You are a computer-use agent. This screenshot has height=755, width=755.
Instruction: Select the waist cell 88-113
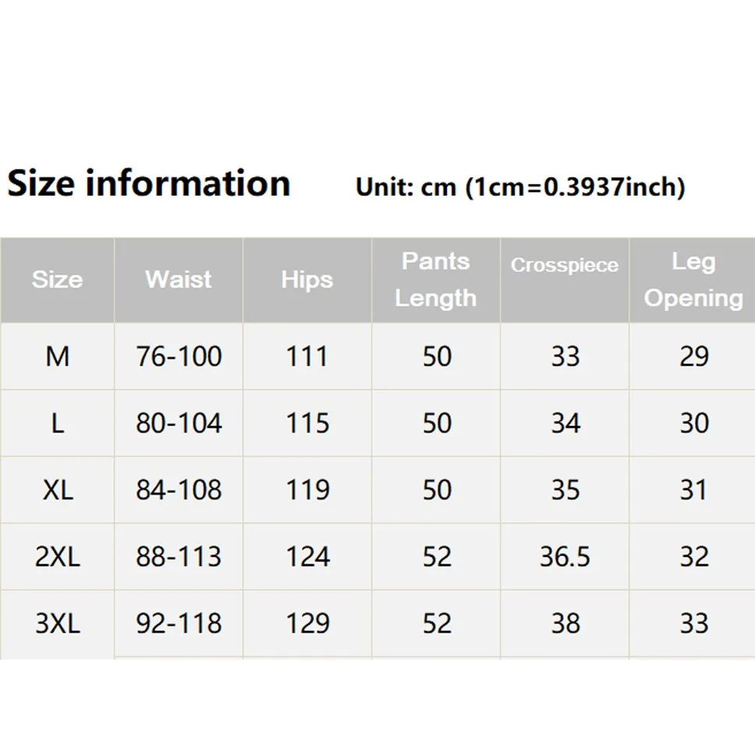179,557
